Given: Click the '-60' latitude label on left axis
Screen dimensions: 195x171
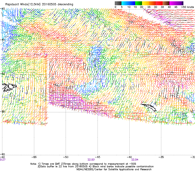Looking at the screenshot, I should [x=2, y=154].
